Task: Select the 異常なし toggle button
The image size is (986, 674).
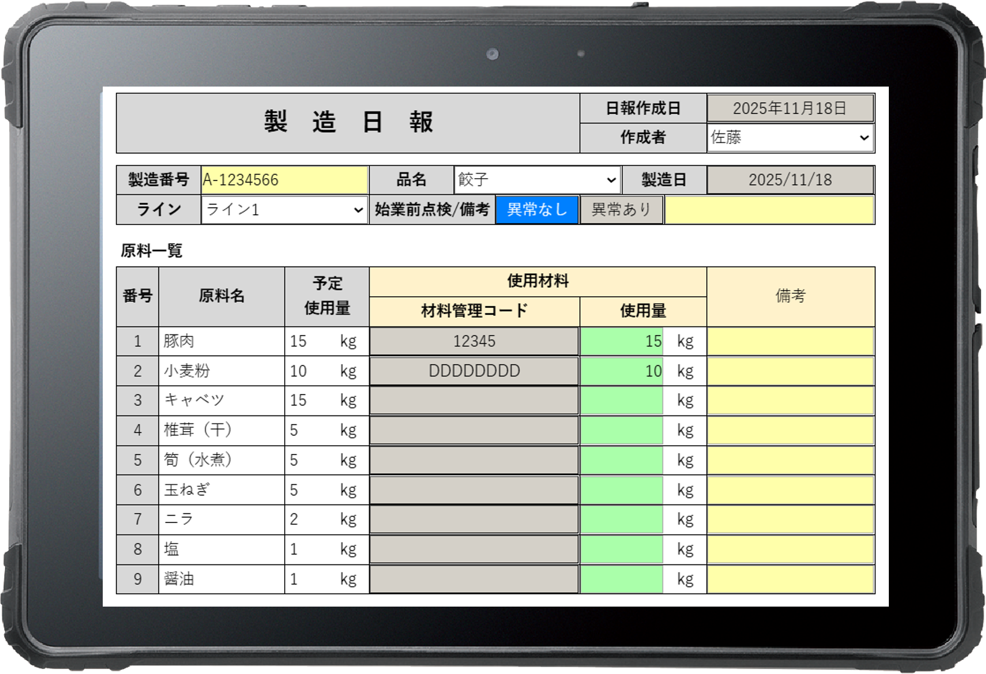Action: tap(537, 210)
